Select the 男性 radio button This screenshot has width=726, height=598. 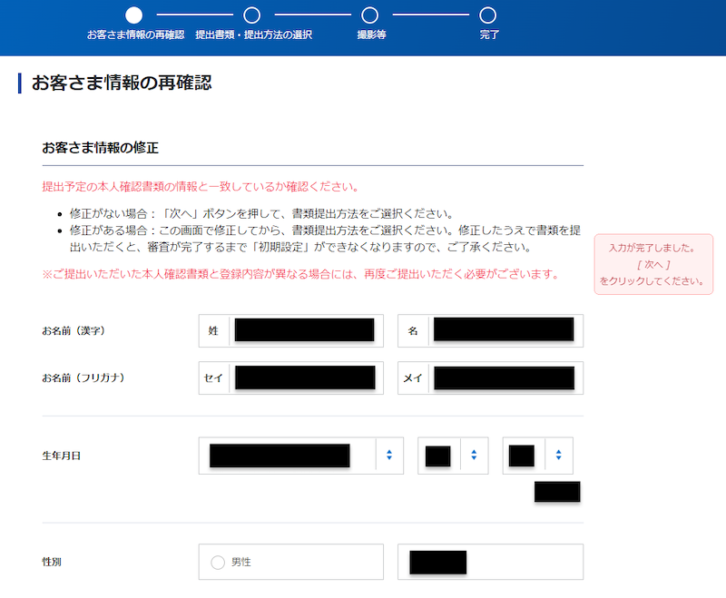[218, 563]
